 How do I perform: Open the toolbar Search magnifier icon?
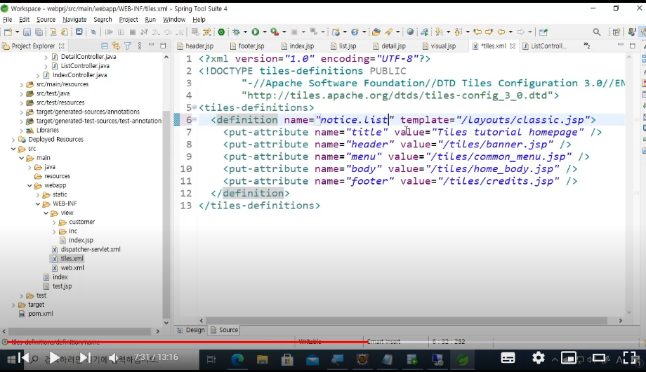(x=597, y=32)
